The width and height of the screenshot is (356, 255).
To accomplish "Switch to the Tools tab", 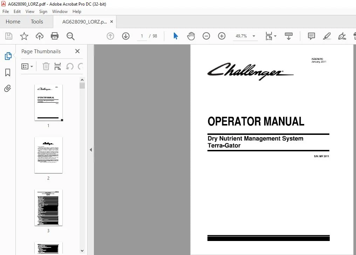I will click(x=37, y=22).
